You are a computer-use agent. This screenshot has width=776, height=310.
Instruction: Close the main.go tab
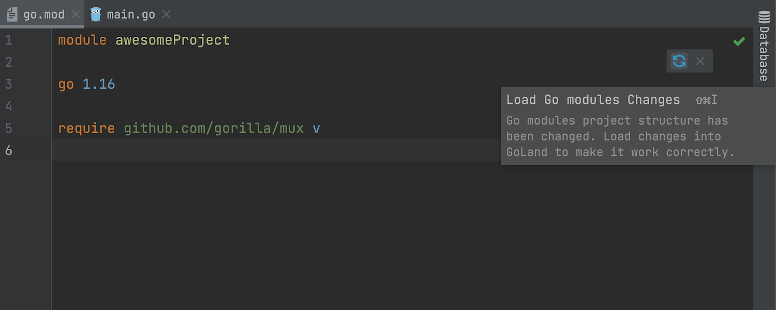[166, 14]
